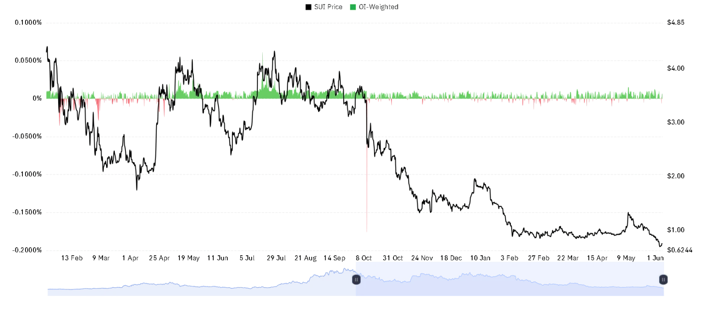The image size is (704, 313).
Task: Click the 22 Mar date label
Action: tap(568, 258)
